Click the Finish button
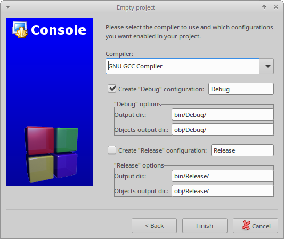 point(205,226)
